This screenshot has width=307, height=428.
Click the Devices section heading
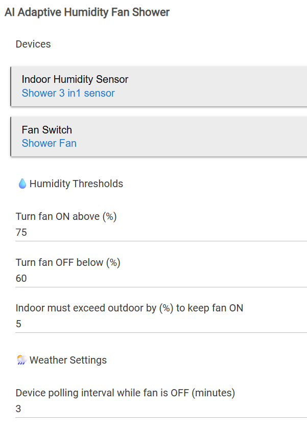[x=33, y=44]
